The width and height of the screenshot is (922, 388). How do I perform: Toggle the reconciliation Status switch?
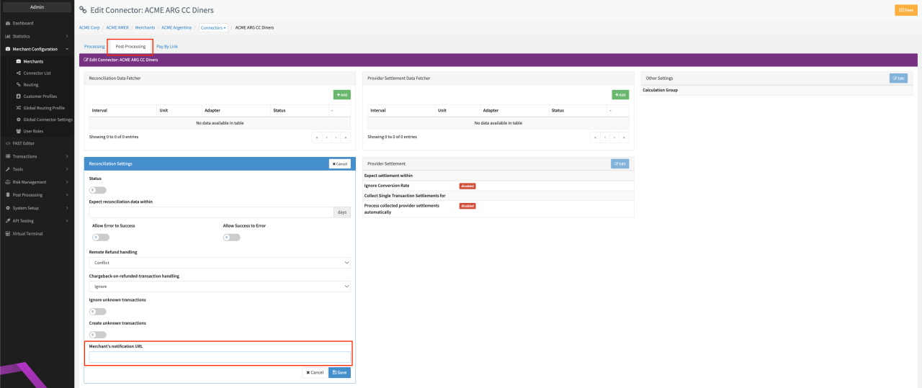click(97, 190)
